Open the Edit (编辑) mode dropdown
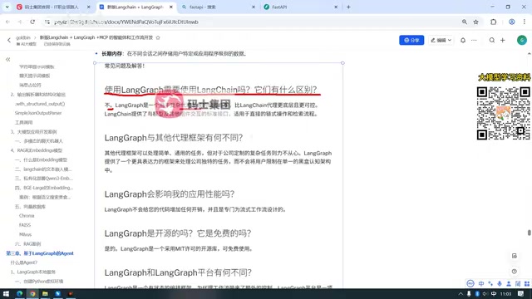Image resolution: width=532 pixels, height=299 pixels. (441, 40)
